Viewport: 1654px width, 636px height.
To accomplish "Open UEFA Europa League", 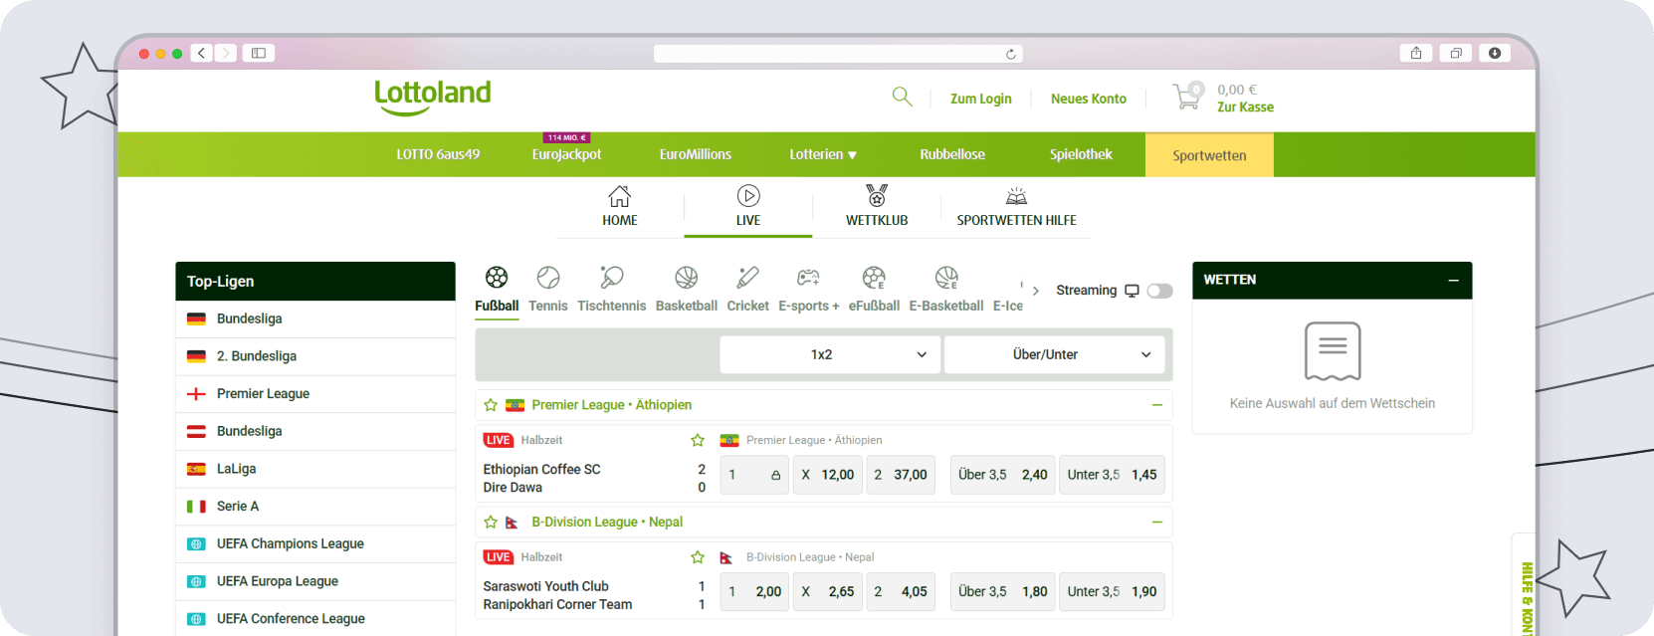I will 315,581.
